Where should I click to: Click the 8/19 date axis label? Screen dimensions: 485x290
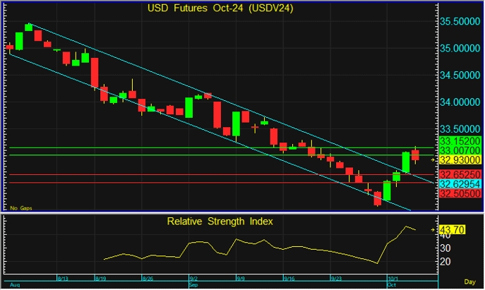tap(101, 279)
